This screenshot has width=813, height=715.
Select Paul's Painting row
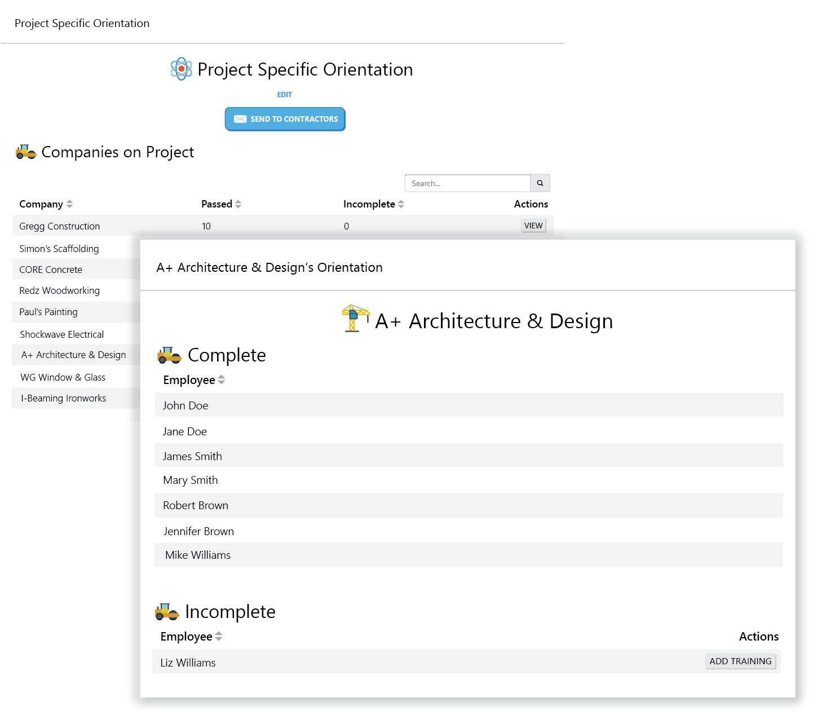tap(76, 312)
